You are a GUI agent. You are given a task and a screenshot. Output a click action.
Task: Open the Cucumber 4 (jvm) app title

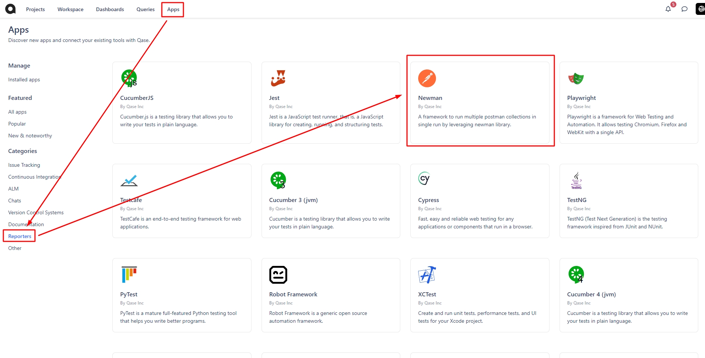591,294
